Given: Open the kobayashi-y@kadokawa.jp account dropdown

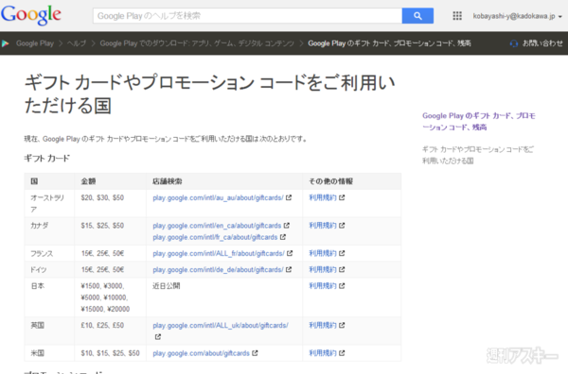Looking at the screenshot, I should point(517,16).
